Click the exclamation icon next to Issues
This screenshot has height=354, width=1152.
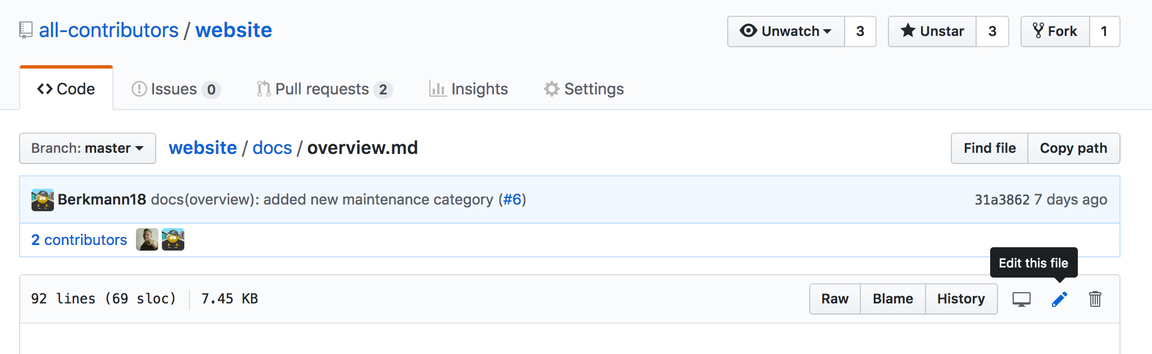point(139,89)
